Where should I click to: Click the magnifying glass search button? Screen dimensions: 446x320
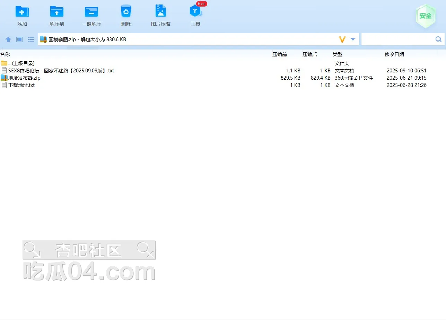(x=439, y=39)
